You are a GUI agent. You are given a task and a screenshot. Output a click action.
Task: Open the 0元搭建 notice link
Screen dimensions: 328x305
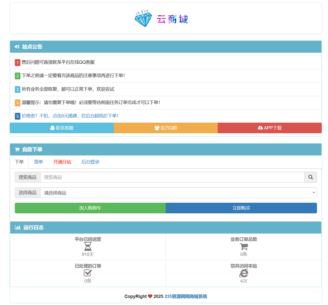click(x=69, y=116)
